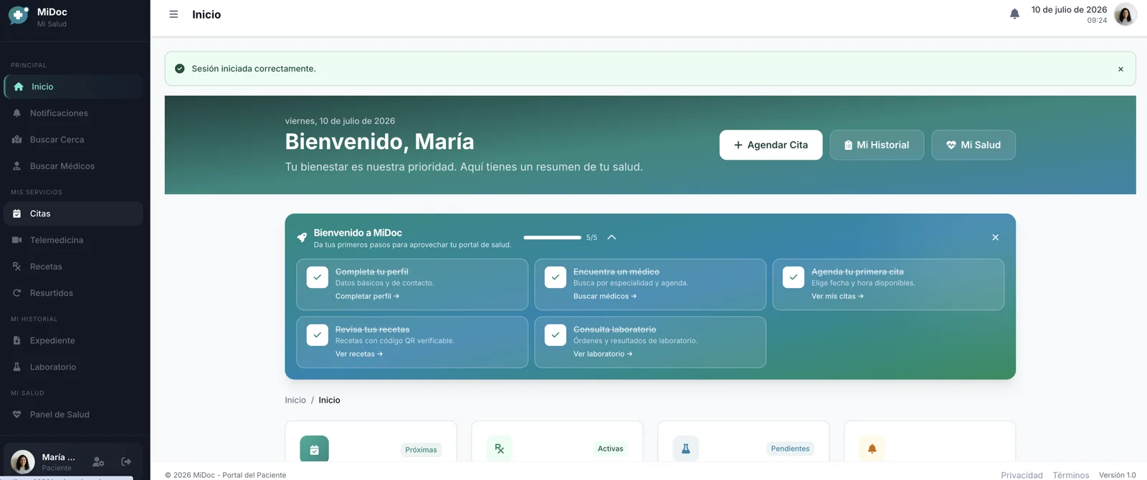
Task: Toggle the hamburger menu icon
Action: 173,14
